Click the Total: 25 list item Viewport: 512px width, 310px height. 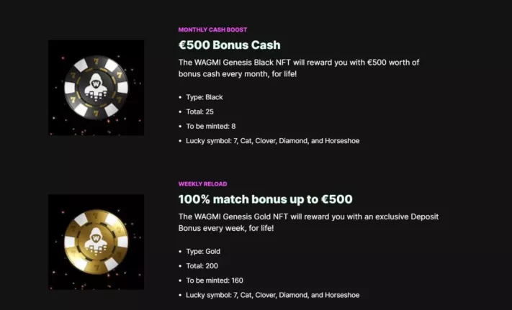[x=200, y=111]
